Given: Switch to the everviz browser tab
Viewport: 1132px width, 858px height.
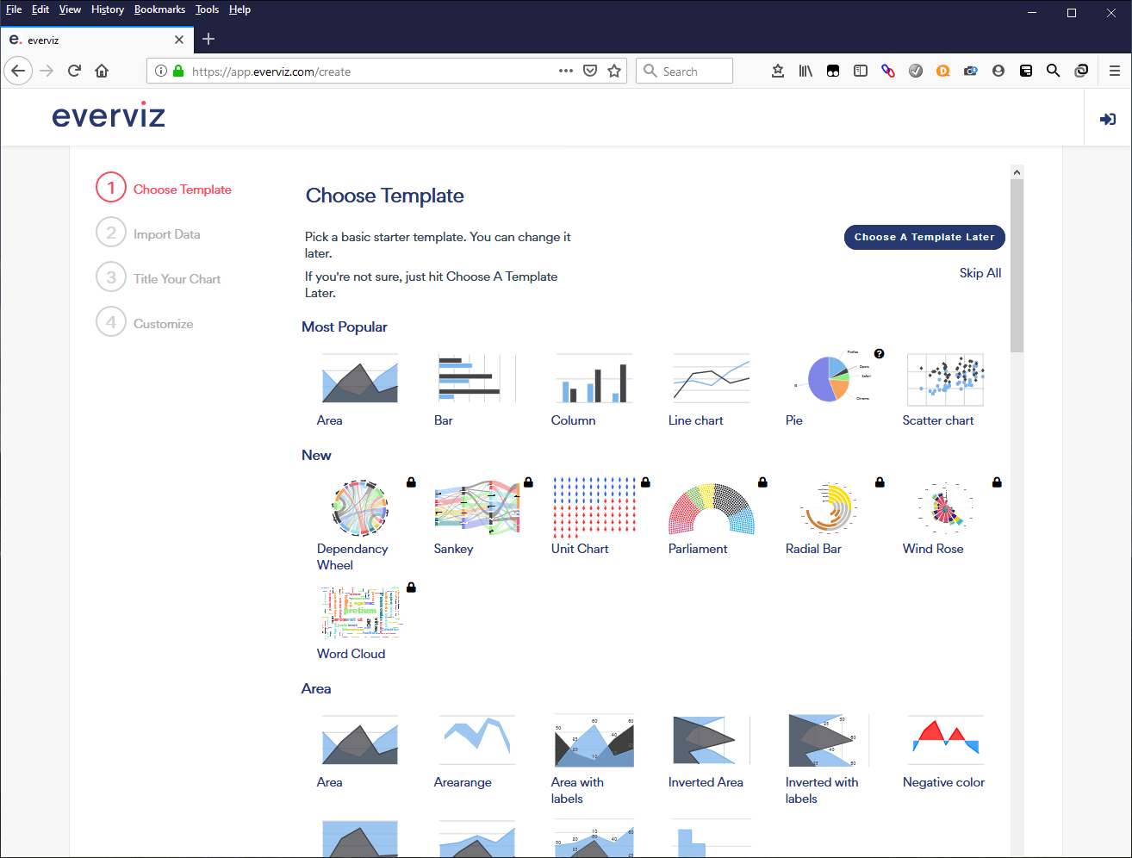Looking at the screenshot, I should click(86, 39).
